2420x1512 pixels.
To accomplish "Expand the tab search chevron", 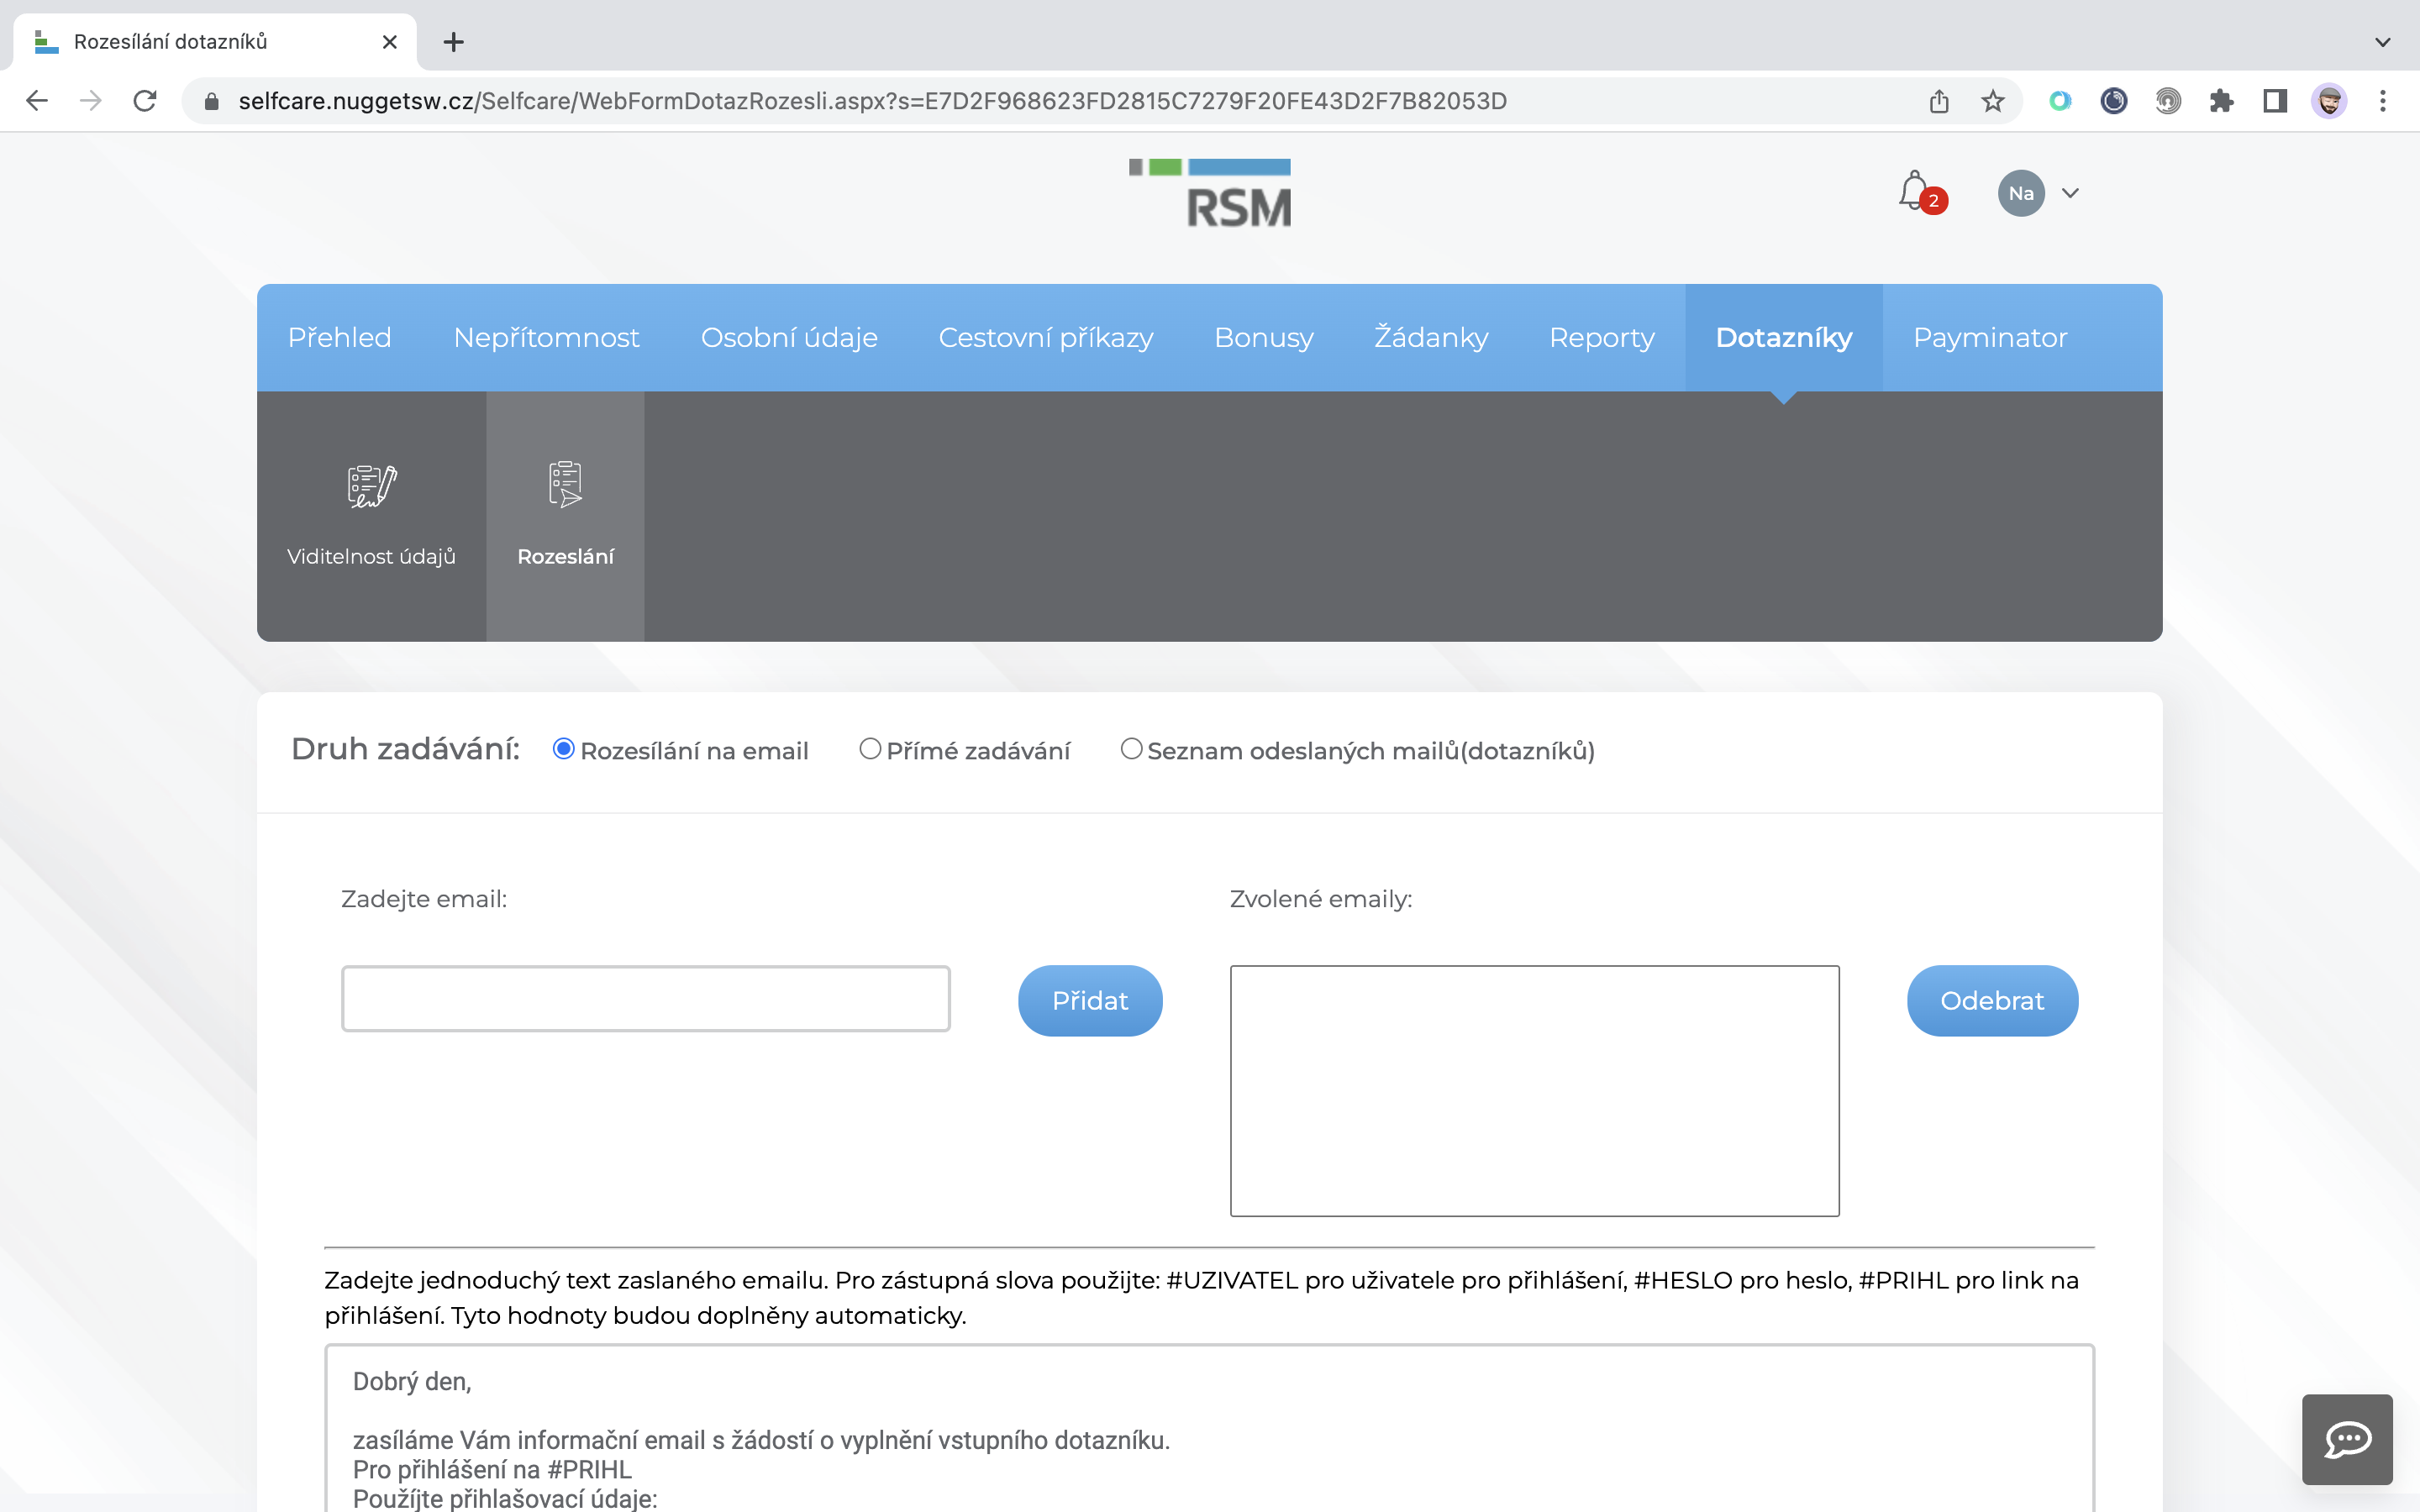I will (2383, 42).
